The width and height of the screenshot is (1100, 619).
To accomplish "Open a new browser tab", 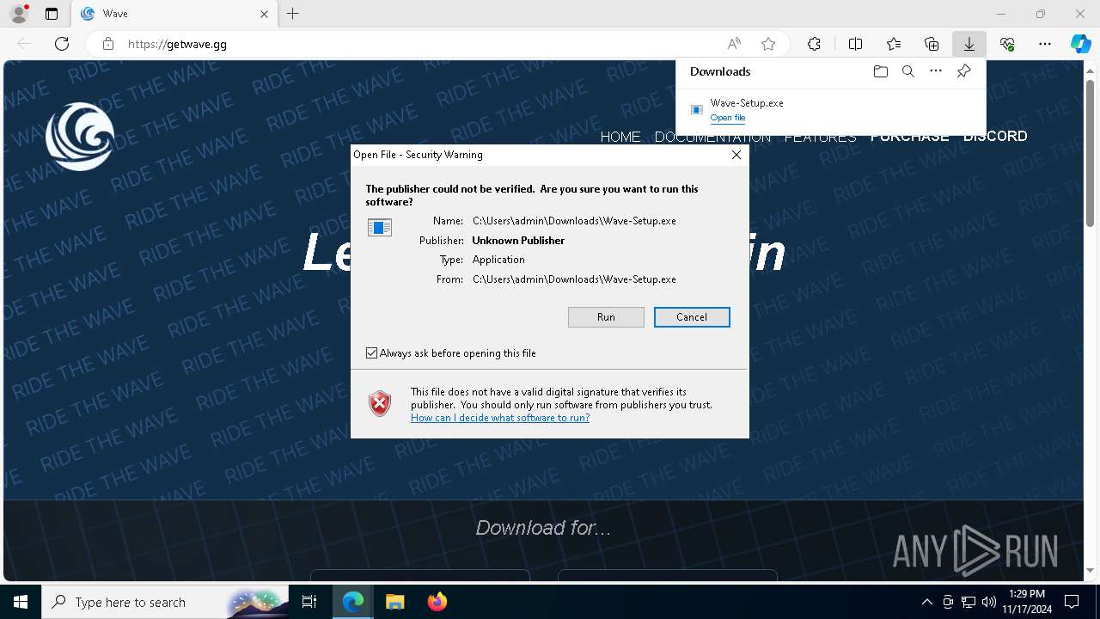I will pyautogui.click(x=293, y=14).
